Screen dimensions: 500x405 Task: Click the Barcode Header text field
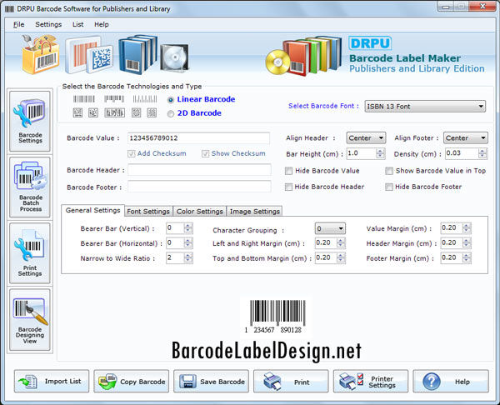tap(198, 171)
